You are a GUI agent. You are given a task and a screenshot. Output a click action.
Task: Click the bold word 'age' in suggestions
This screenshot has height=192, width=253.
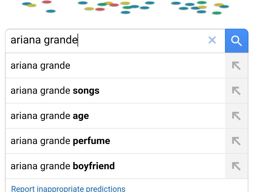(x=81, y=116)
